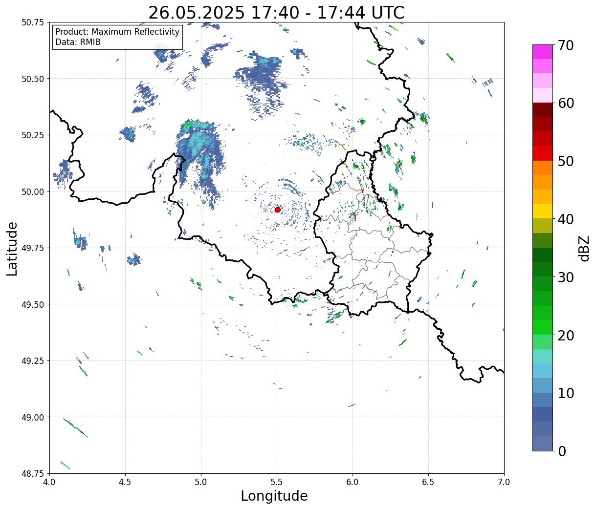
Task: Click the cyan colorbar swatch above 10
Action: tap(543, 371)
